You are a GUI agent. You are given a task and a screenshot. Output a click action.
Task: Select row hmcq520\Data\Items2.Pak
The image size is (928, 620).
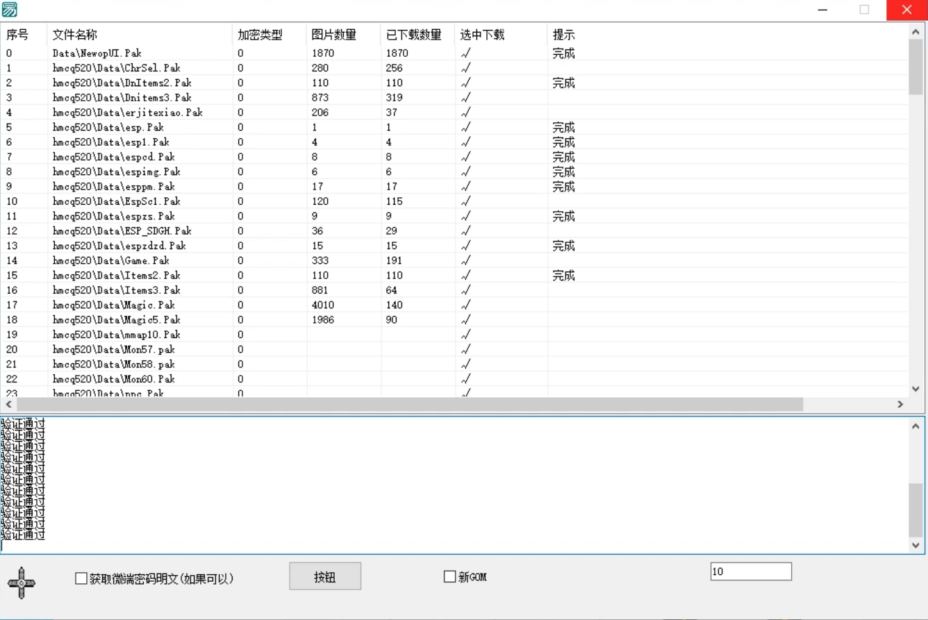pos(454,275)
